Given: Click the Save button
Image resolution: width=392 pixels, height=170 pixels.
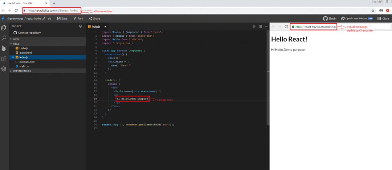Looking at the screenshot, I should pos(62,19).
